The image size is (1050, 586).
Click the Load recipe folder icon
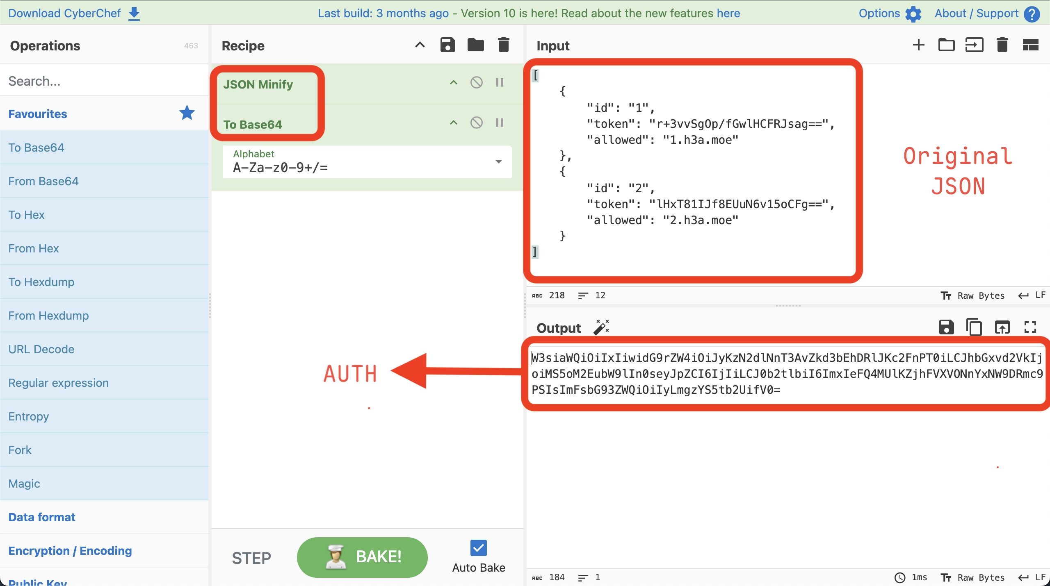pos(475,45)
